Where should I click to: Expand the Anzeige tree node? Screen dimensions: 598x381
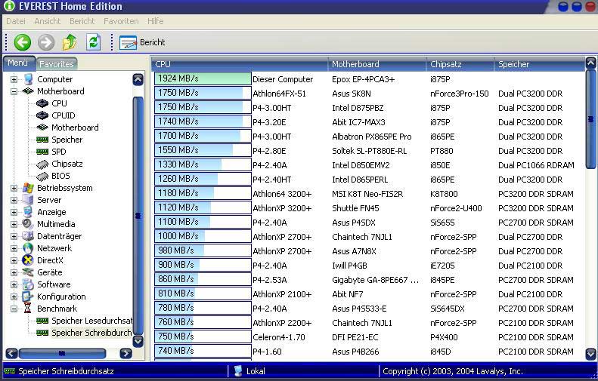pos(14,212)
